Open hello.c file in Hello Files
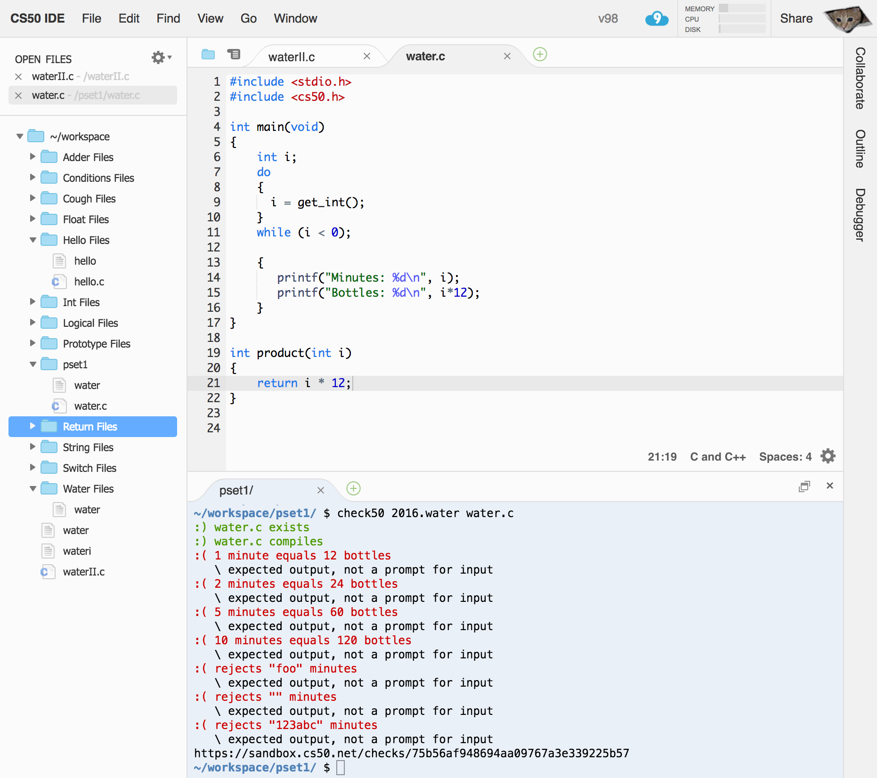This screenshot has width=877, height=778. coord(89,282)
